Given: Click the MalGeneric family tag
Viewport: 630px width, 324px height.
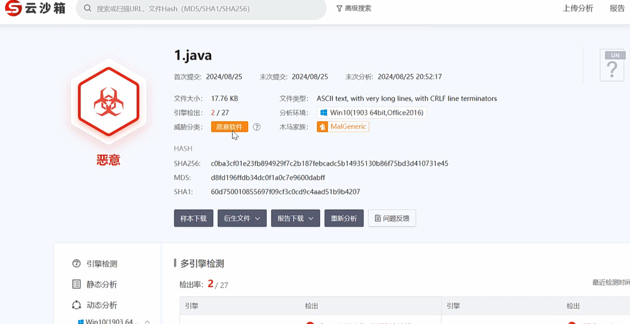Looking at the screenshot, I should pyautogui.click(x=343, y=127).
